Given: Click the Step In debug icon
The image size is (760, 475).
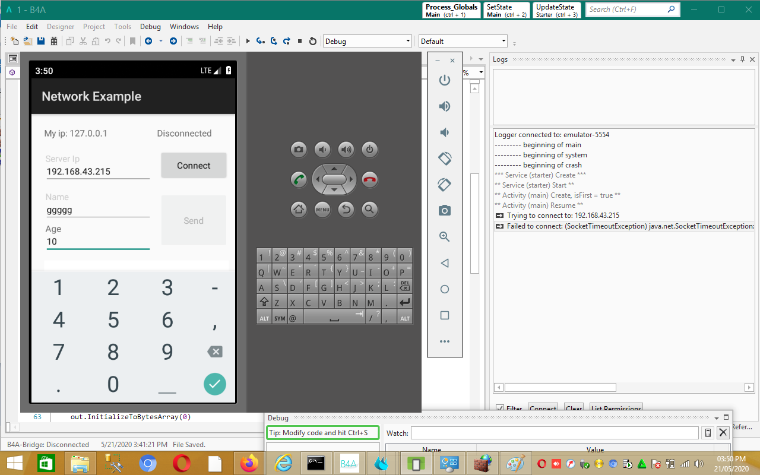Looking at the screenshot, I should point(261,41).
